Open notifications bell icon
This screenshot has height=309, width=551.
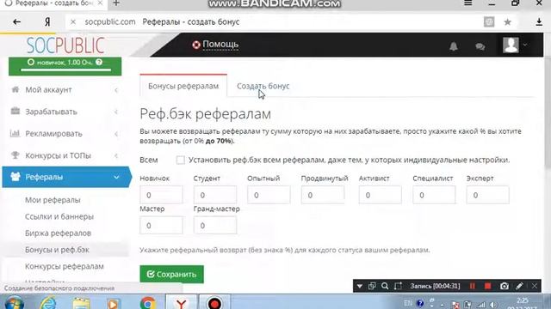(454, 45)
